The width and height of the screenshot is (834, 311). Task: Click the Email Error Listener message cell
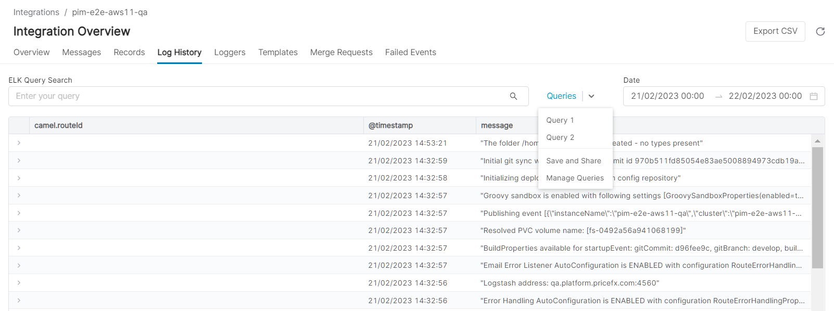click(641, 265)
